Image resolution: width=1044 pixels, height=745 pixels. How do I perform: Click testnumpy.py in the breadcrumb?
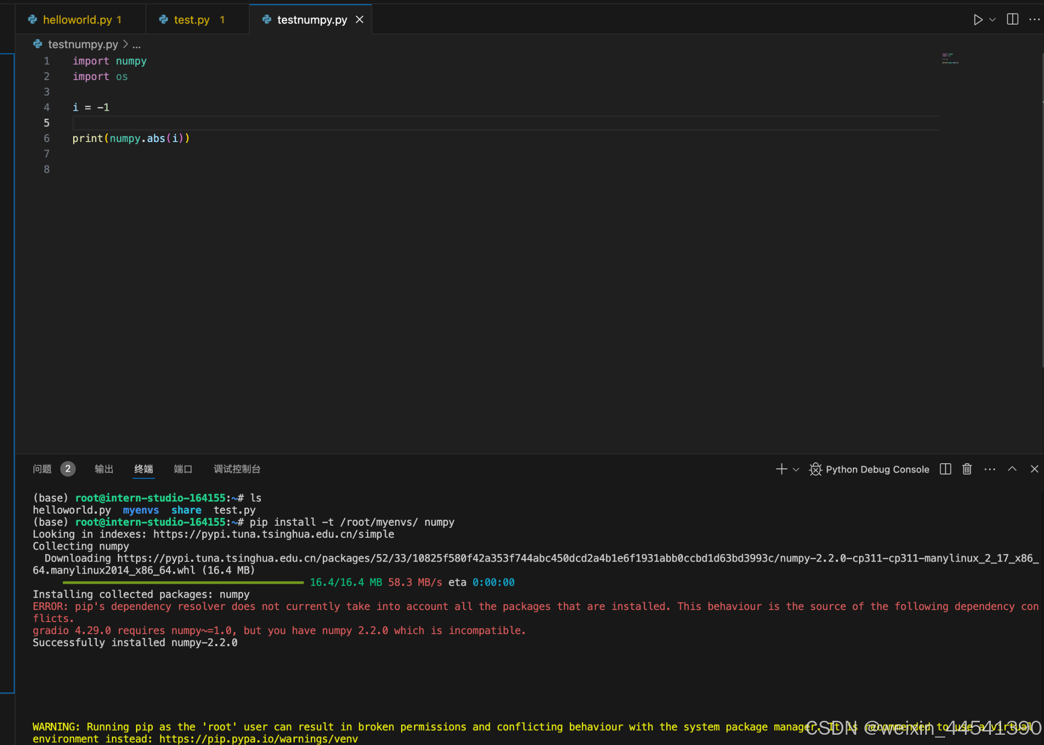coord(83,44)
